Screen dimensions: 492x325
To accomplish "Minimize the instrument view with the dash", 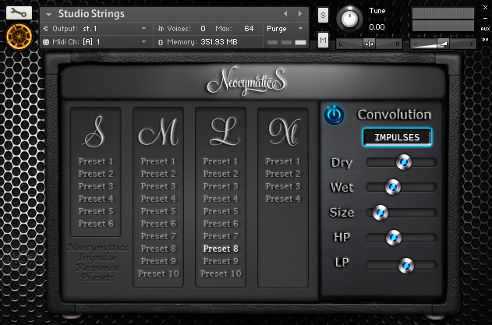I will click(485, 19).
